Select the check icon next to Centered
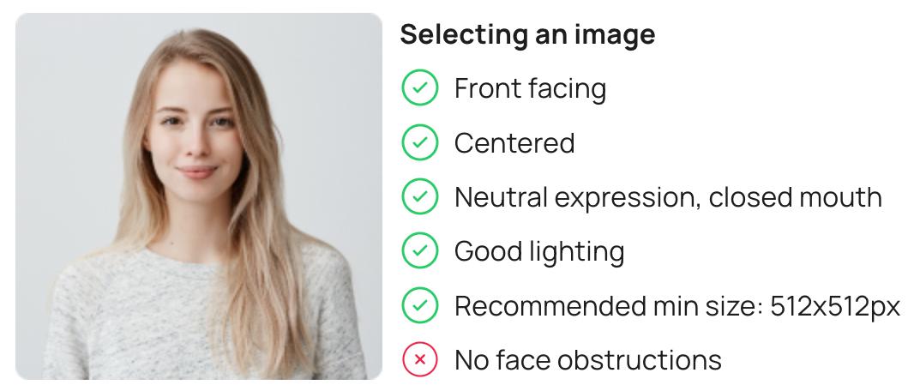 tap(419, 142)
